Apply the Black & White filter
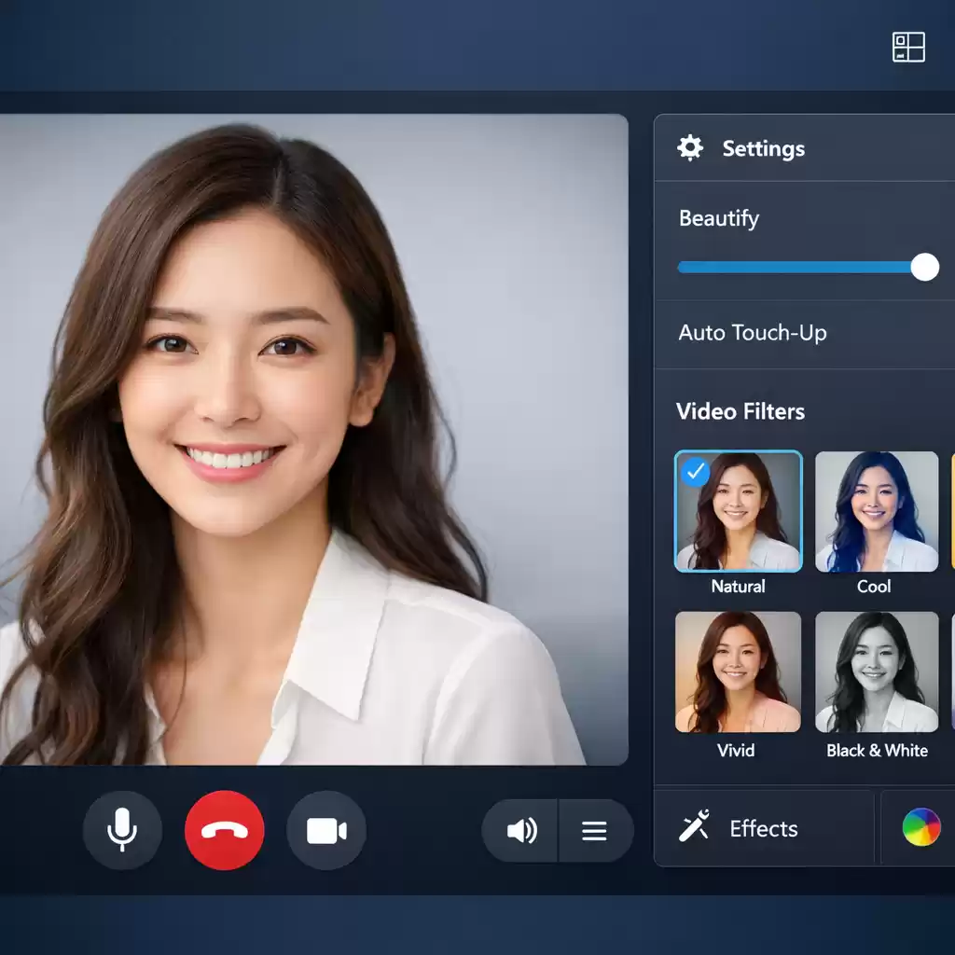The height and width of the screenshot is (955, 955). (x=877, y=671)
